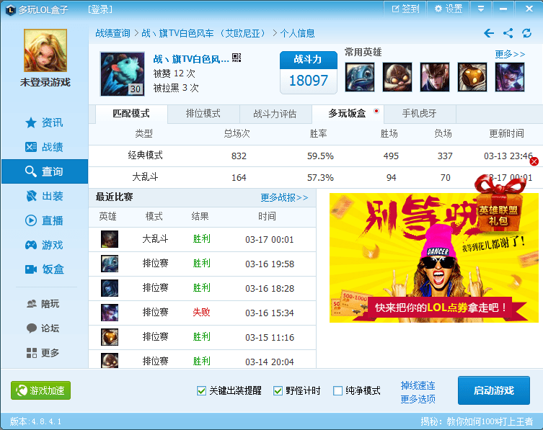
Task: Click the player name breadcrumb link
Action: pos(203,33)
